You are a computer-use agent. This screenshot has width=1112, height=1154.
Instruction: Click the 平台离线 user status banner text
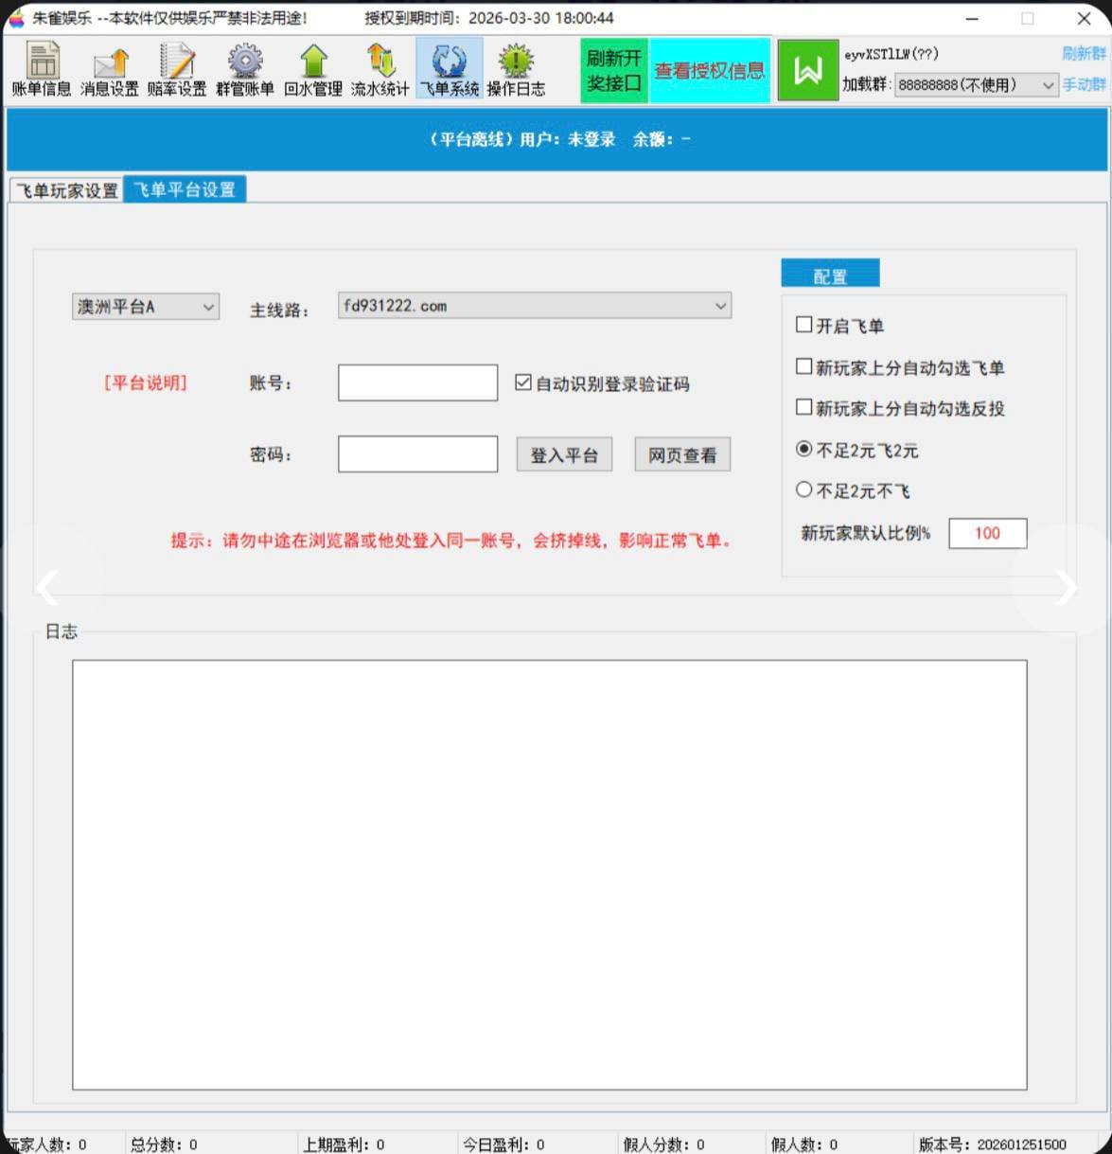(558, 139)
